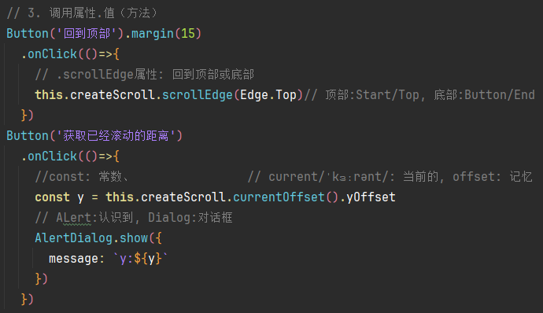Viewport: 543px width, 313px height.
Task: Click the message template string `y:${y}`
Action: (x=141, y=259)
